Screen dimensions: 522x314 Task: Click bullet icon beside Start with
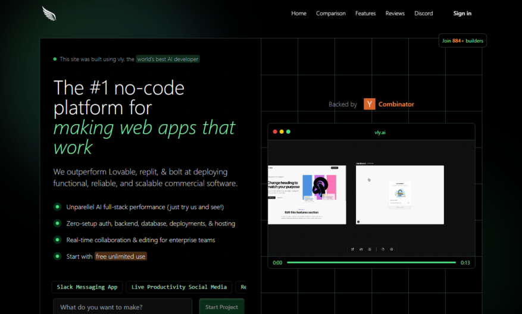click(x=57, y=256)
